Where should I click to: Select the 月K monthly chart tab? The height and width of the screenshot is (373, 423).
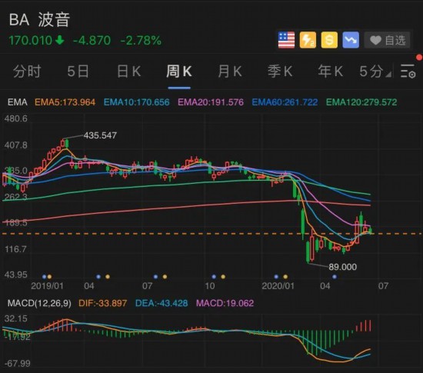pos(230,72)
